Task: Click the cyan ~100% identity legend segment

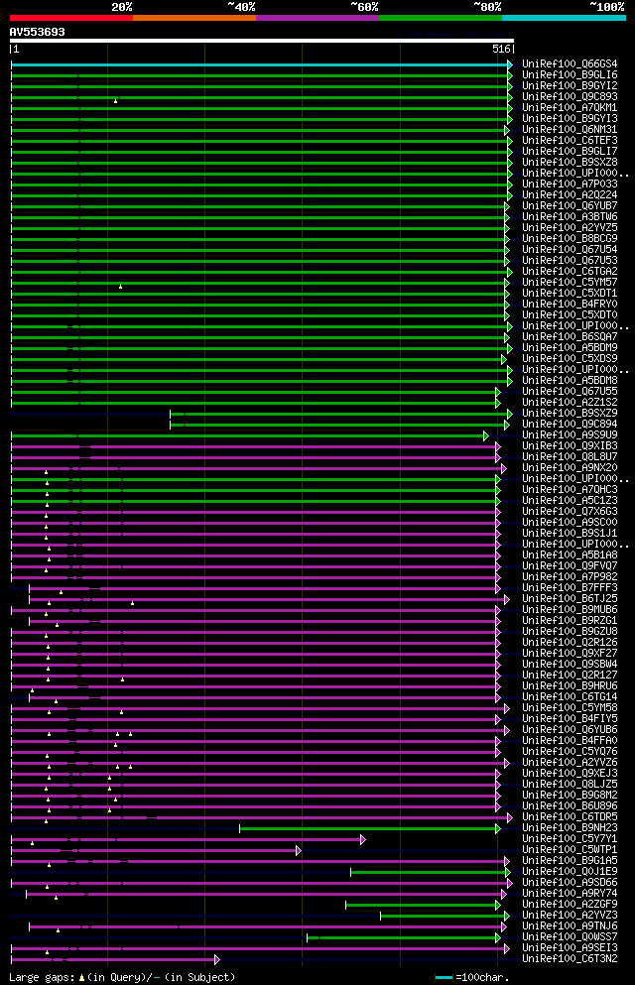Action: [564, 18]
